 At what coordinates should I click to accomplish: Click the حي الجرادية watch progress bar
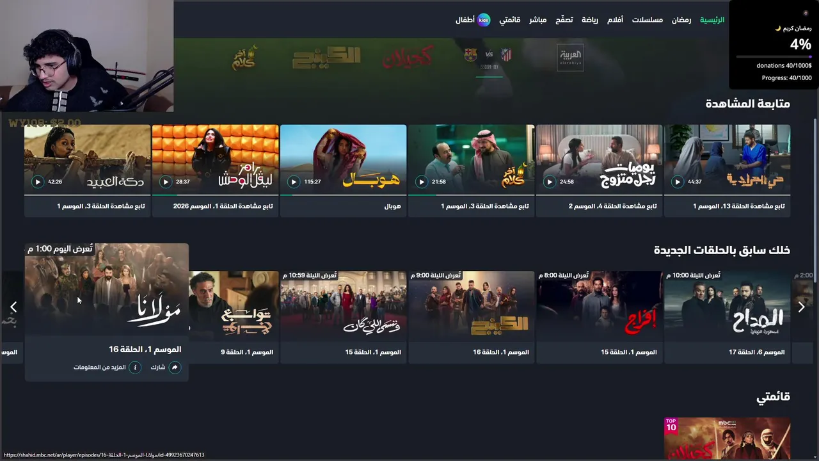click(728, 195)
